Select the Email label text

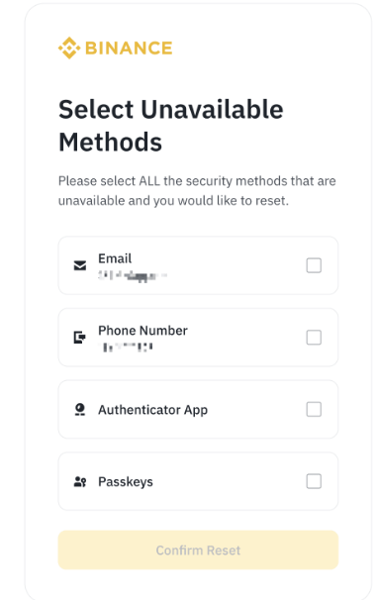pyautogui.click(x=115, y=258)
